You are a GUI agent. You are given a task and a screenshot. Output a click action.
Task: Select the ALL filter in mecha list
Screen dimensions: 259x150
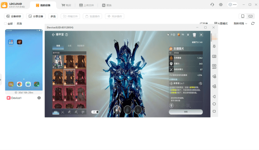click(56, 112)
